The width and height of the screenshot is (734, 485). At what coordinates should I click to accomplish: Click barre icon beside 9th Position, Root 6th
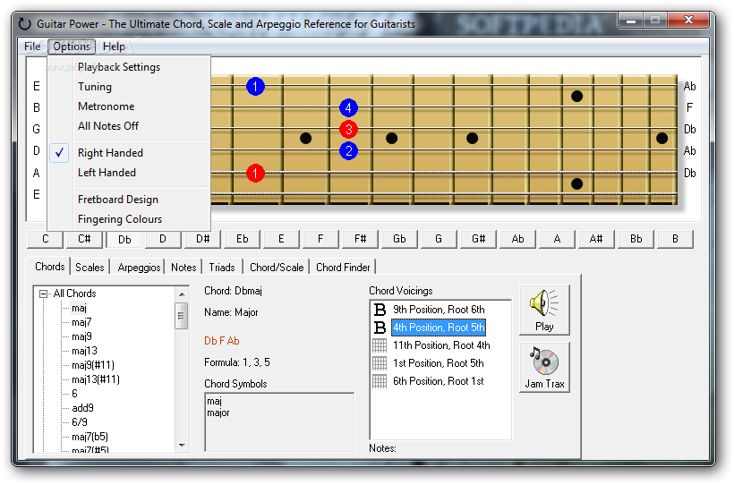point(380,310)
